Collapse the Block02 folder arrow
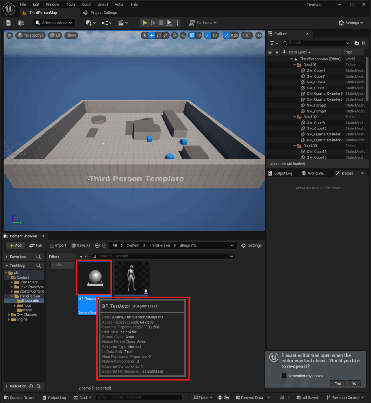Screen dimensions: 371x403 295,117
